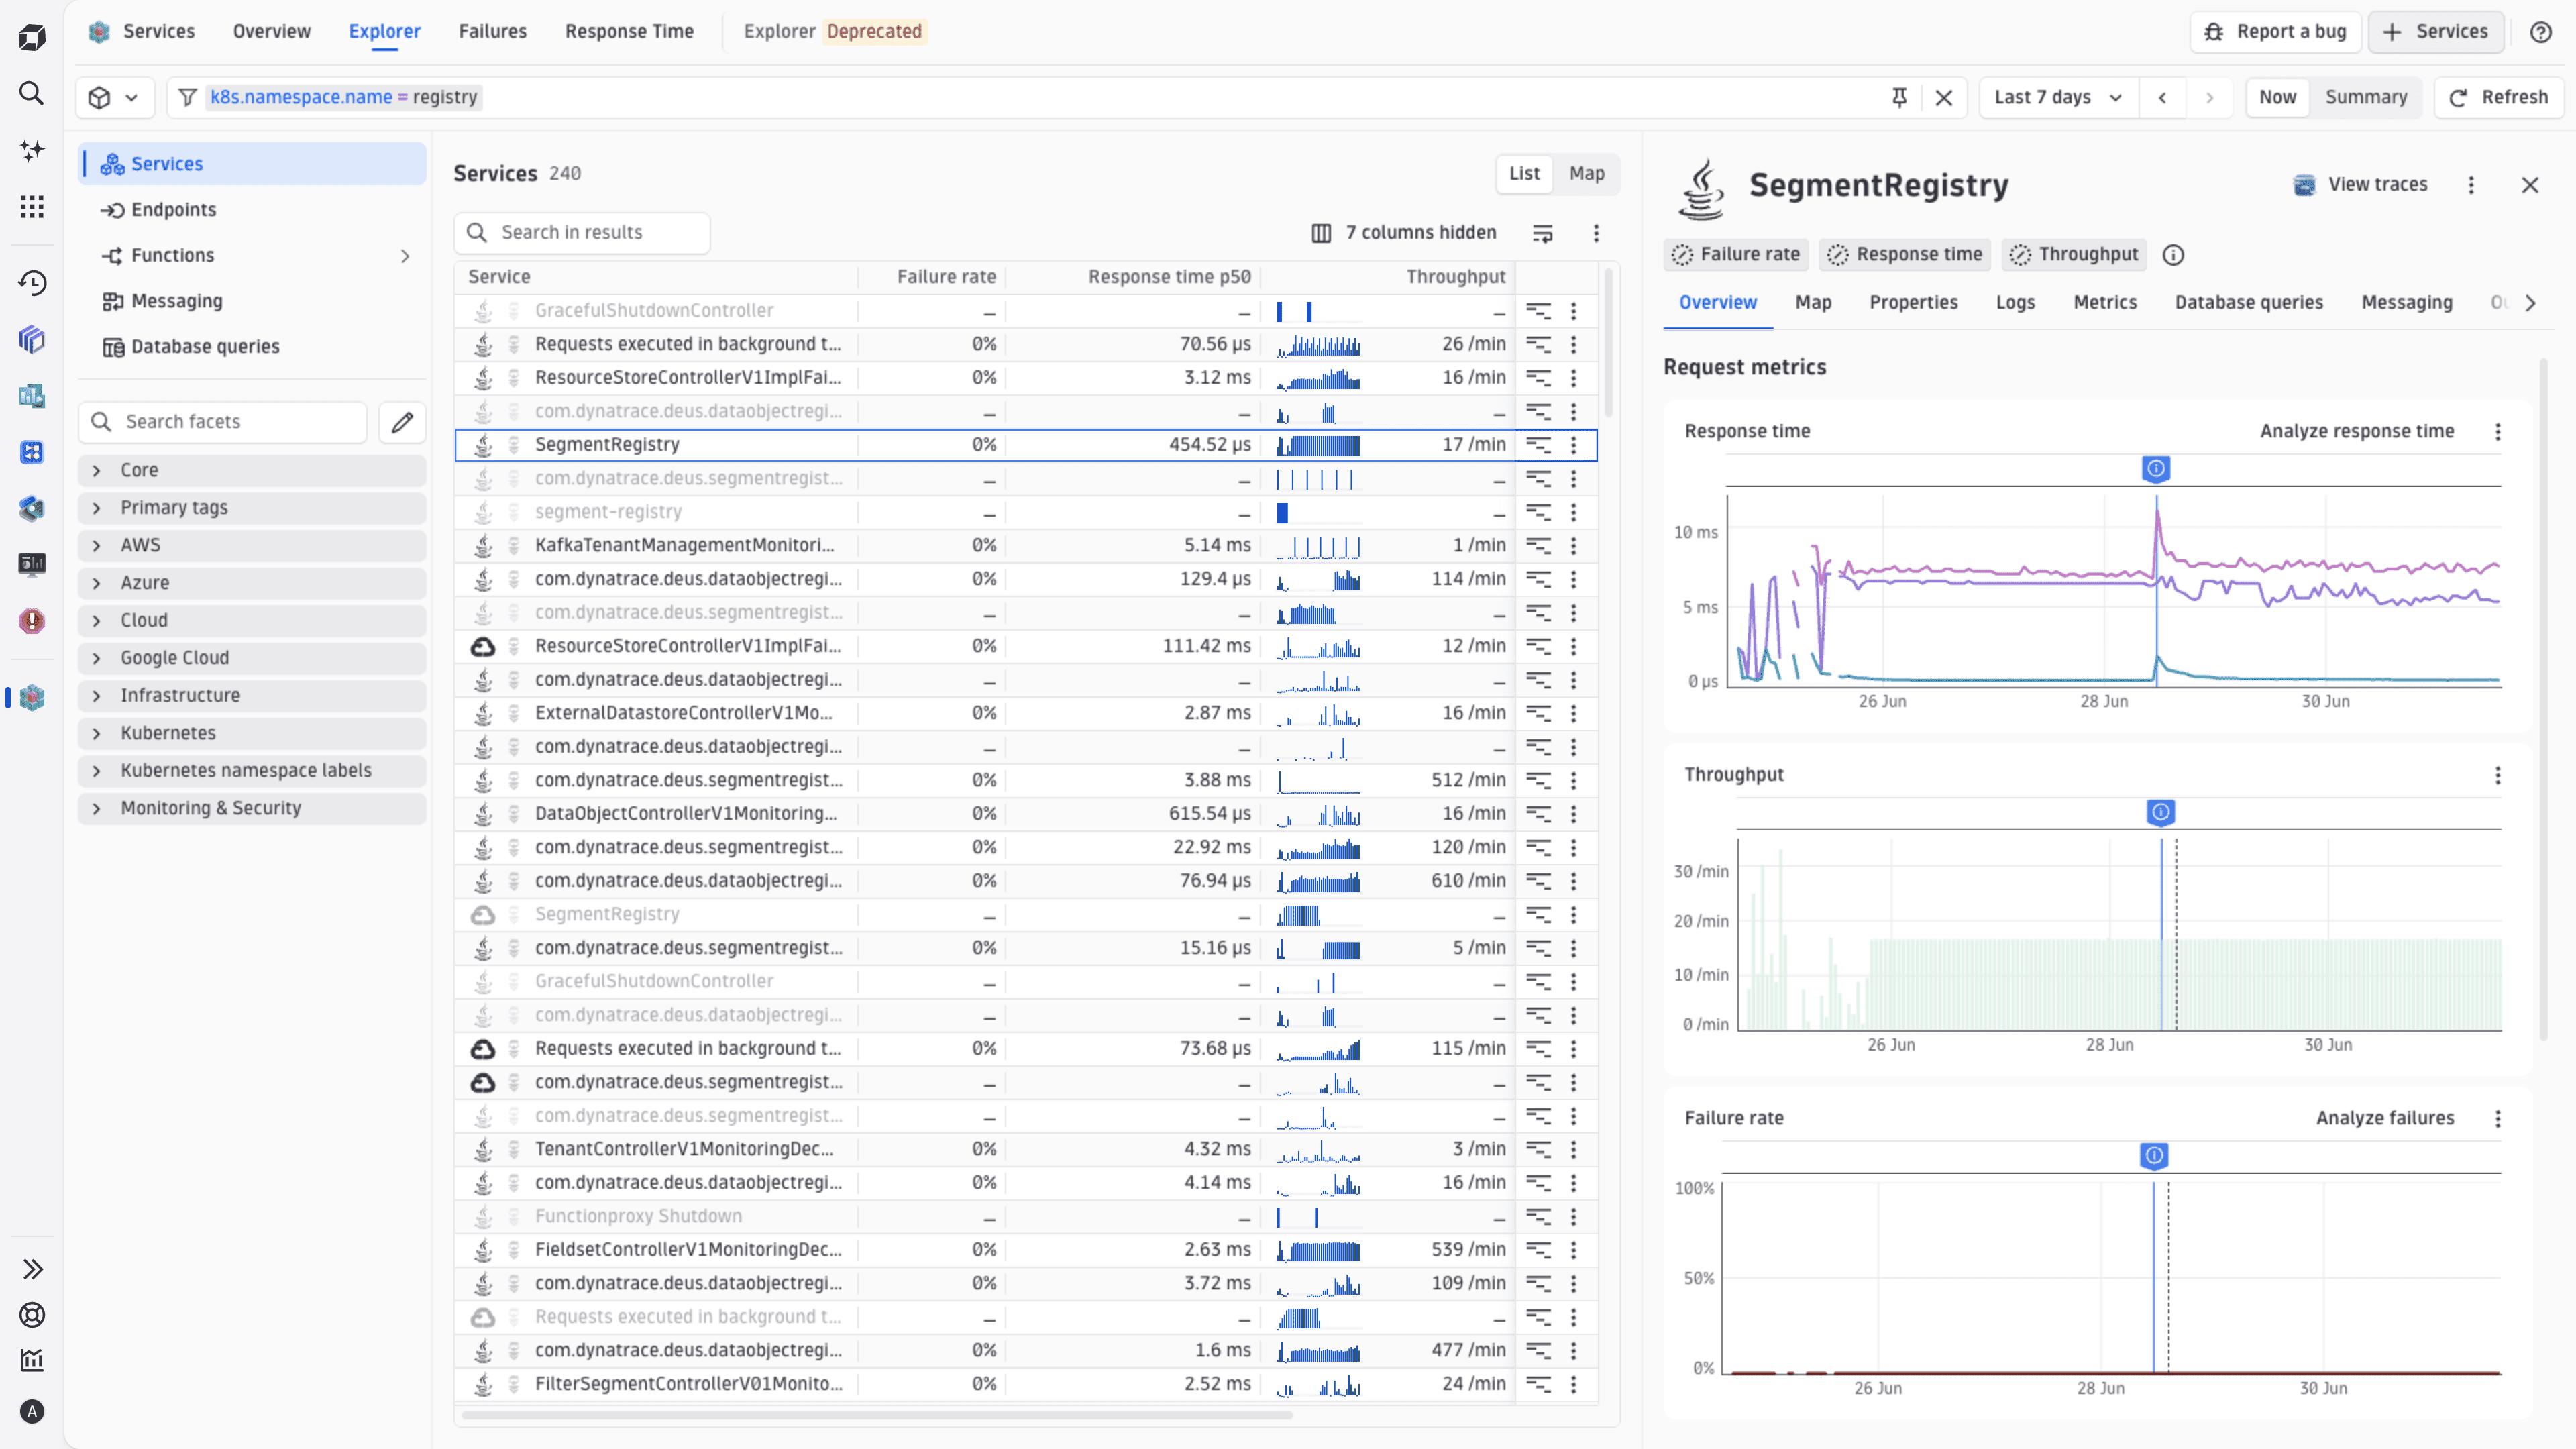Open row menu for KafkaTenantManagementMonitori row
Viewport: 2576px width, 1449px height.
click(1574, 546)
